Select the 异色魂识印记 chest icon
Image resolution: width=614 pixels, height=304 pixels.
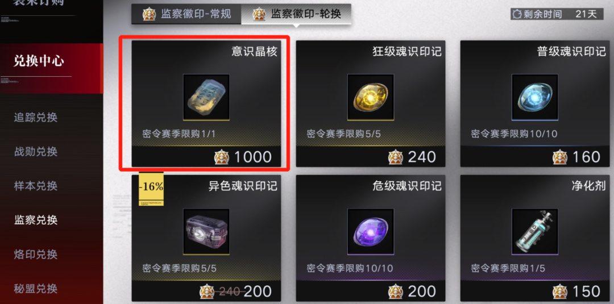[x=206, y=232]
